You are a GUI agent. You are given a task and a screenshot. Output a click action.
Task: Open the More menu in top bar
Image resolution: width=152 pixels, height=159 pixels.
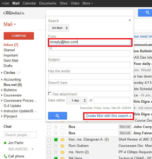pos(88,3)
